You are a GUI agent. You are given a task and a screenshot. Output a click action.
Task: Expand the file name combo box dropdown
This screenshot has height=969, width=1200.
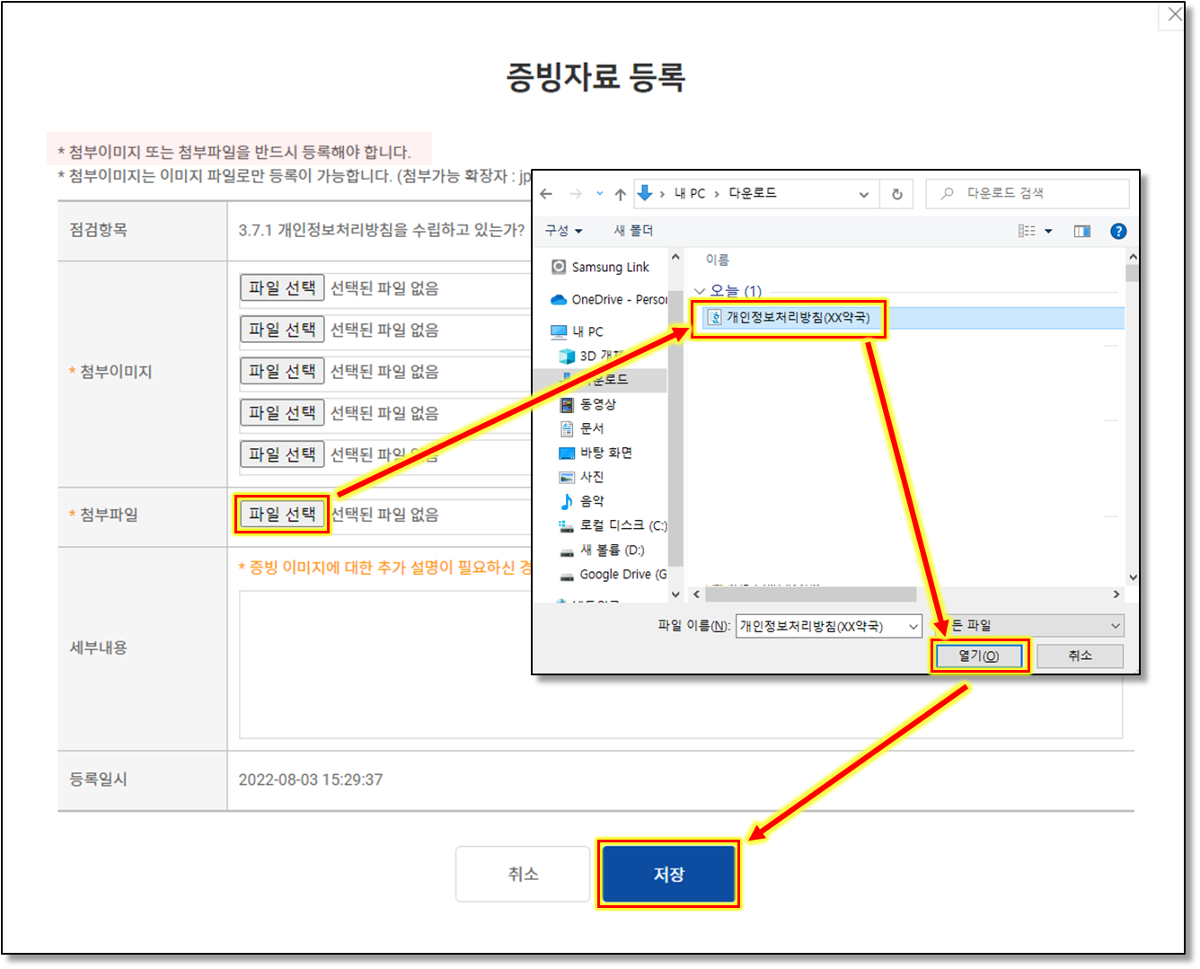click(913, 626)
